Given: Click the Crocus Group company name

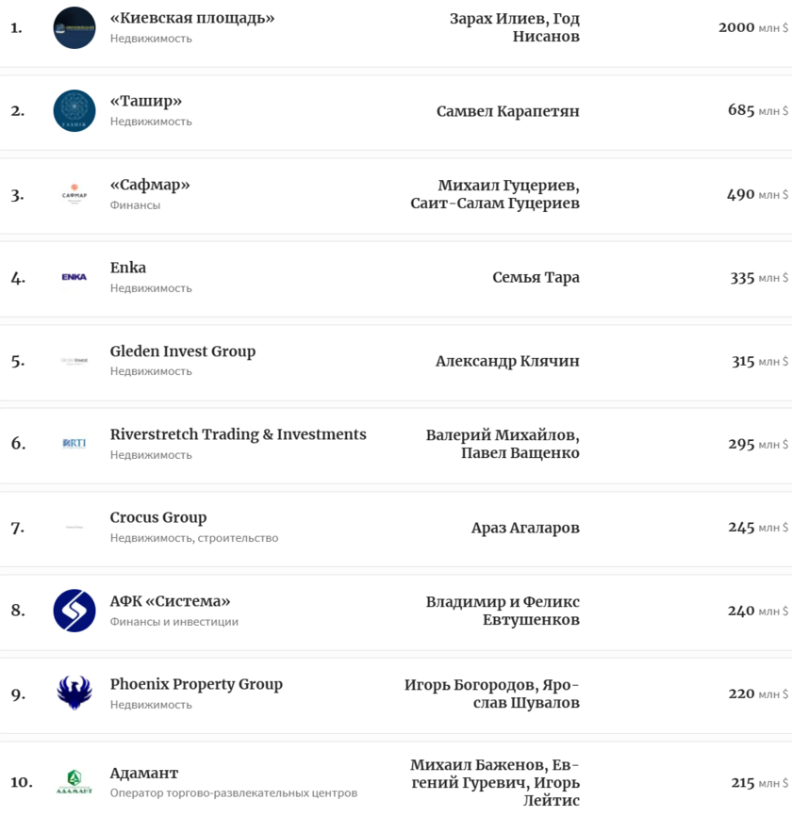Looking at the screenshot, I should (158, 517).
